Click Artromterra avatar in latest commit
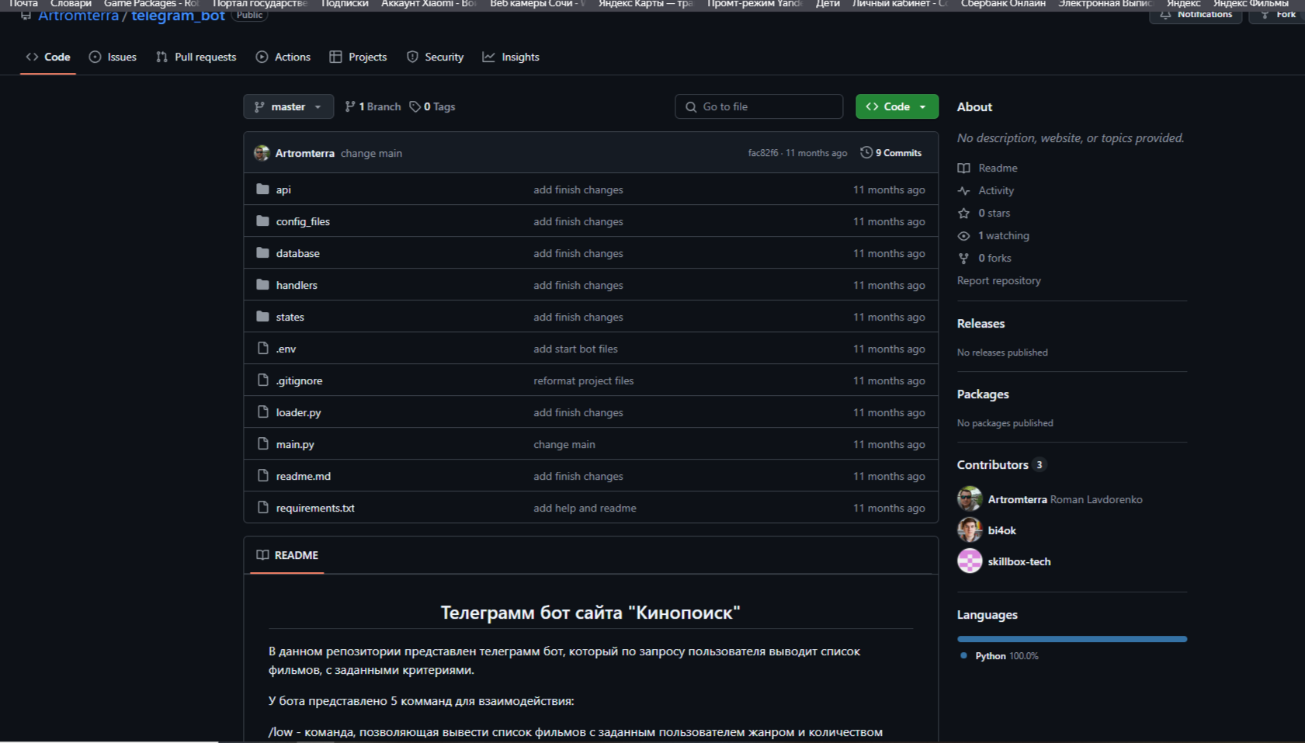Image resolution: width=1305 pixels, height=743 pixels. (262, 153)
